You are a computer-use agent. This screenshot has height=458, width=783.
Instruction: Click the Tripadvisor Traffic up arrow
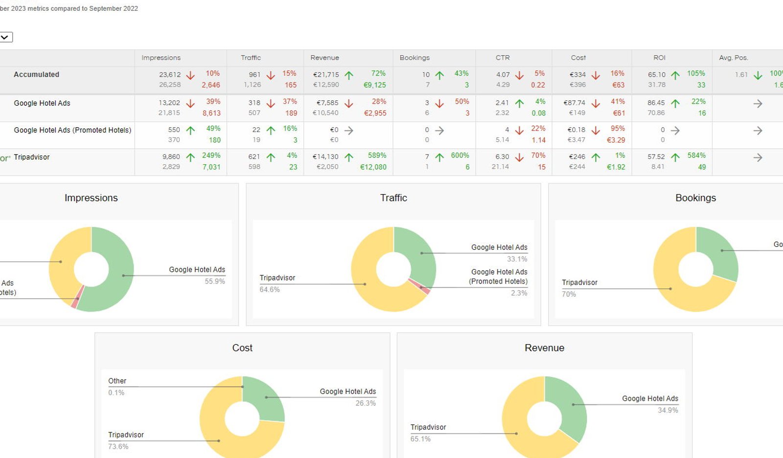(271, 157)
